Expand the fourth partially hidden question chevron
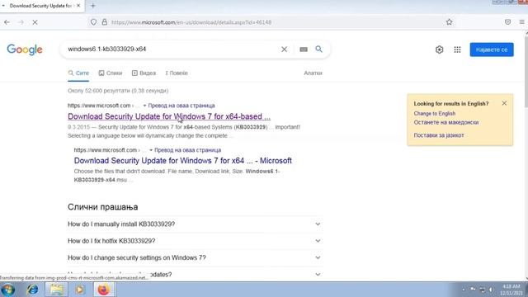 pos(318,275)
